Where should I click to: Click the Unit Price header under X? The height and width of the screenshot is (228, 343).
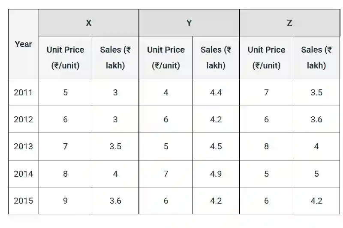click(x=65, y=57)
